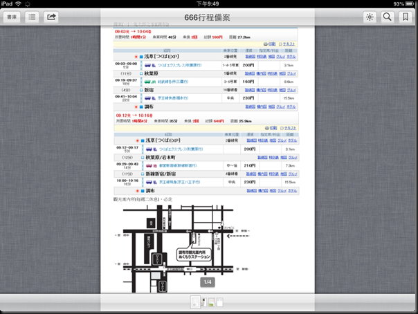
Task: Jump to second page thumbnail
Action: click(204, 302)
